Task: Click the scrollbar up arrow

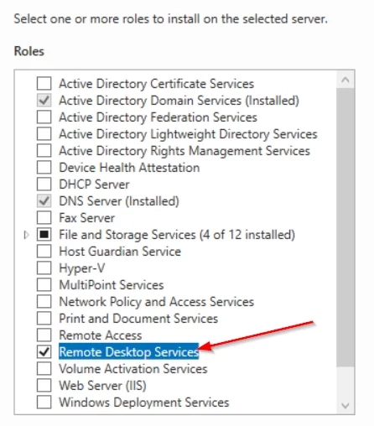Action: (x=345, y=81)
